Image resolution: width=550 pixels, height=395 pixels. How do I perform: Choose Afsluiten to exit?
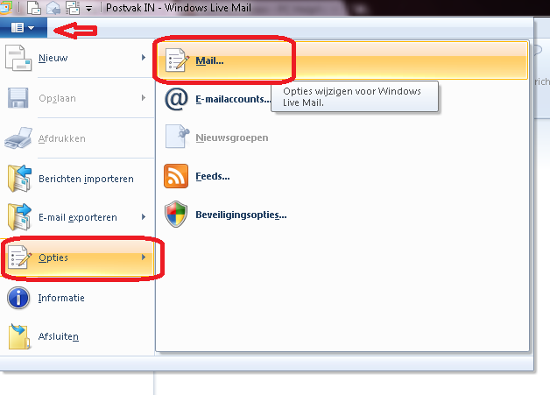pyautogui.click(x=77, y=336)
